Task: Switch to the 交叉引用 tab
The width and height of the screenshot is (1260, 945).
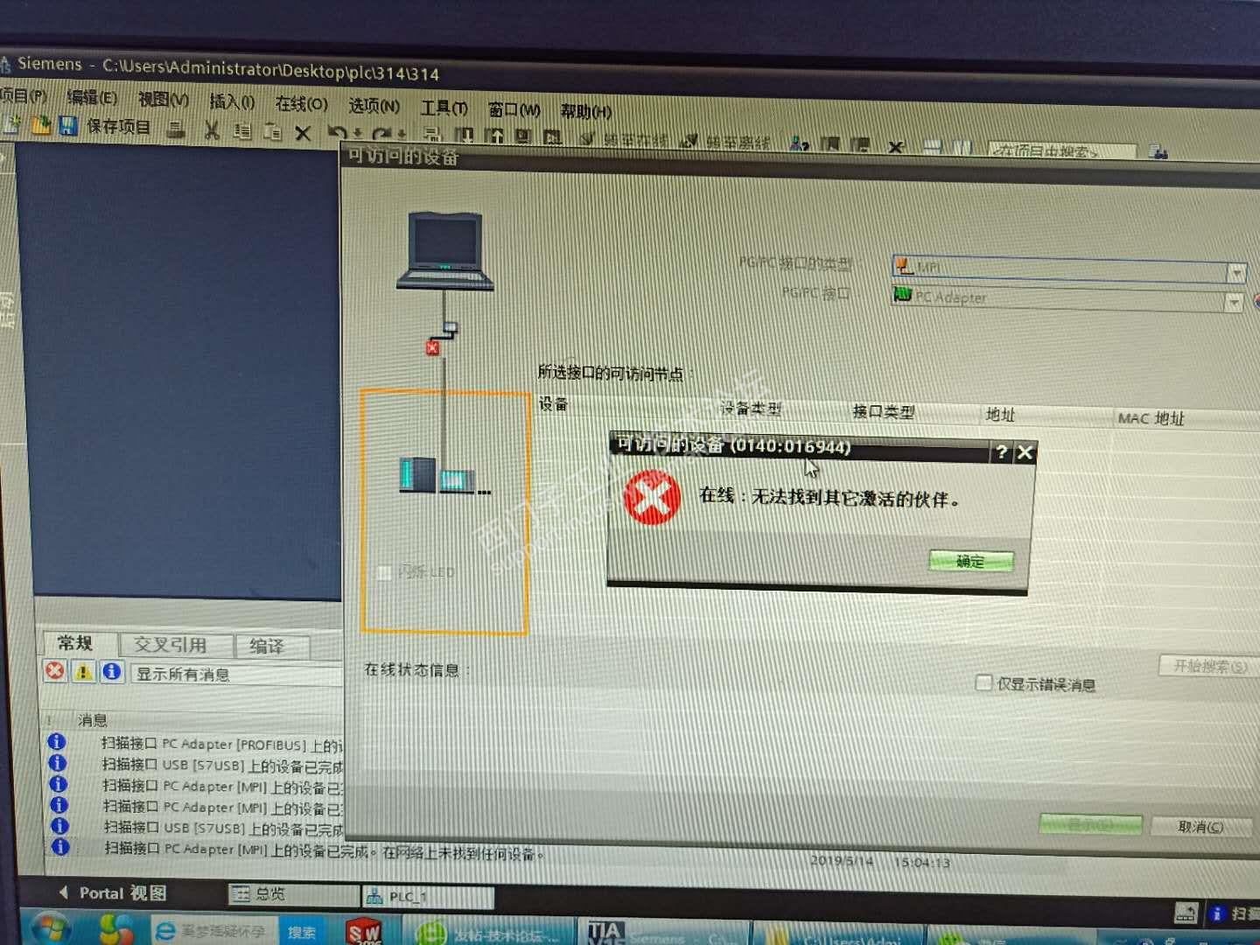Action: (x=175, y=645)
